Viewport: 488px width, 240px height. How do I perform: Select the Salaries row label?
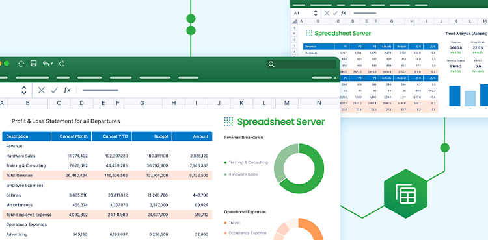coord(14,195)
